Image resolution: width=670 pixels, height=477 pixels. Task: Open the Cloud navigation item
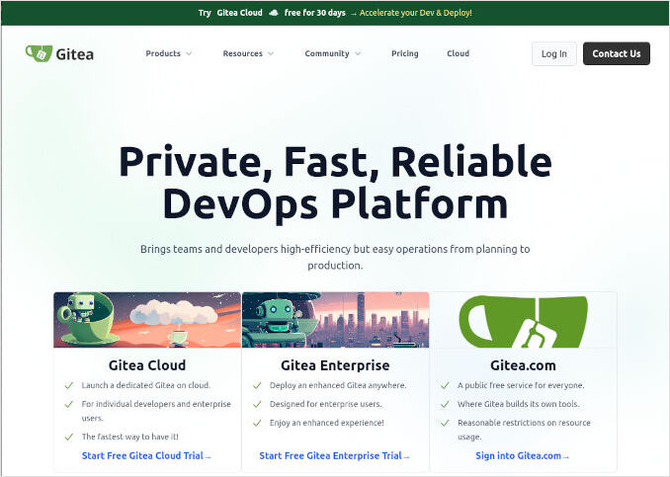pyautogui.click(x=458, y=53)
